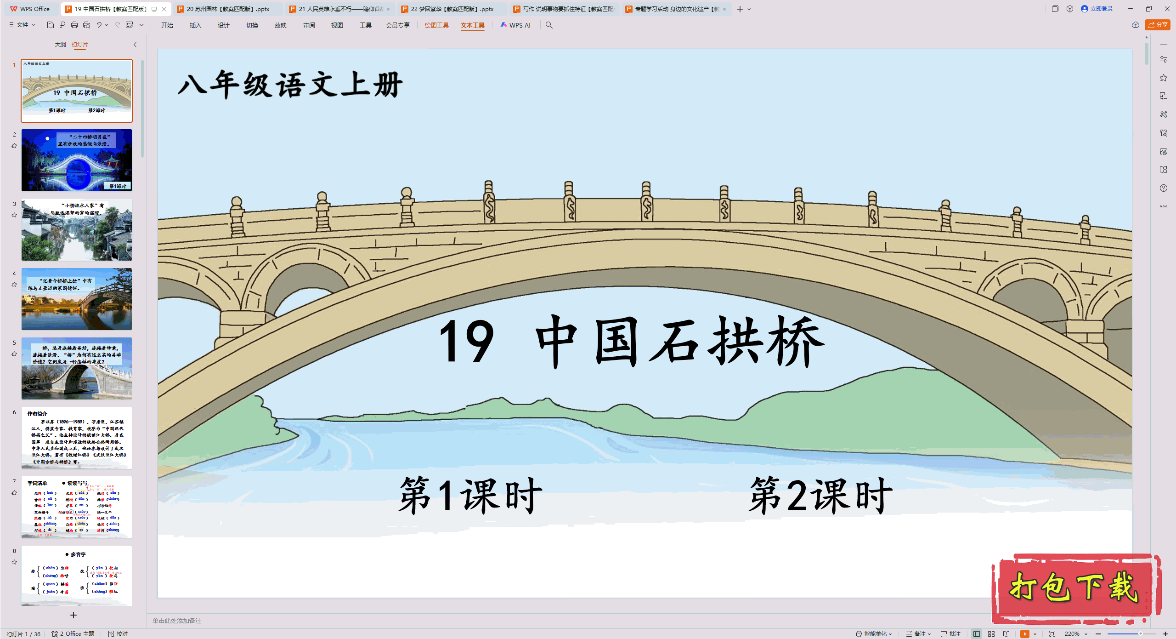This screenshot has width=1176, height=639.
Task: Start slideshow with orange play button
Action: [x=1024, y=634]
